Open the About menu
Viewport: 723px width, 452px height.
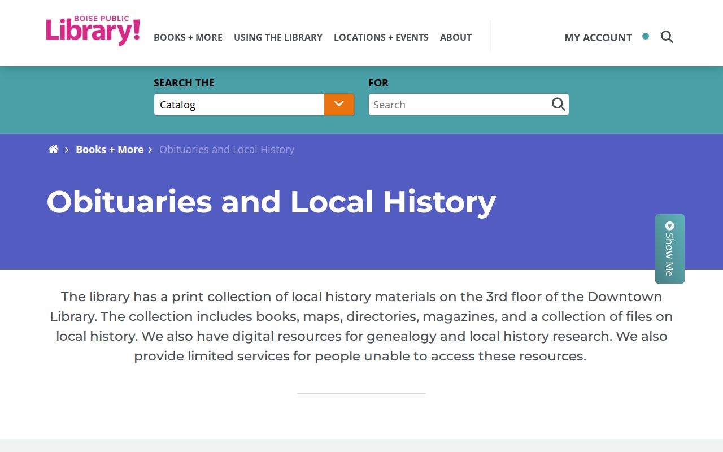456,37
